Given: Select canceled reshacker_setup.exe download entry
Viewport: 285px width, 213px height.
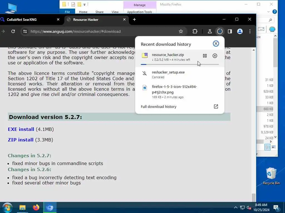Looking at the screenshot, I should pyautogui.click(x=180, y=74).
